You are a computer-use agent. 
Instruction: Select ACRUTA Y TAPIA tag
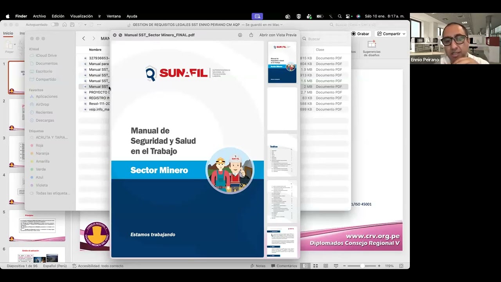click(49, 137)
